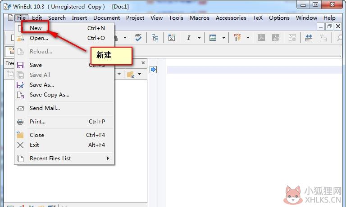Click the open folder icon beside Open
Viewport: 346px width, 207px height.
20,39
